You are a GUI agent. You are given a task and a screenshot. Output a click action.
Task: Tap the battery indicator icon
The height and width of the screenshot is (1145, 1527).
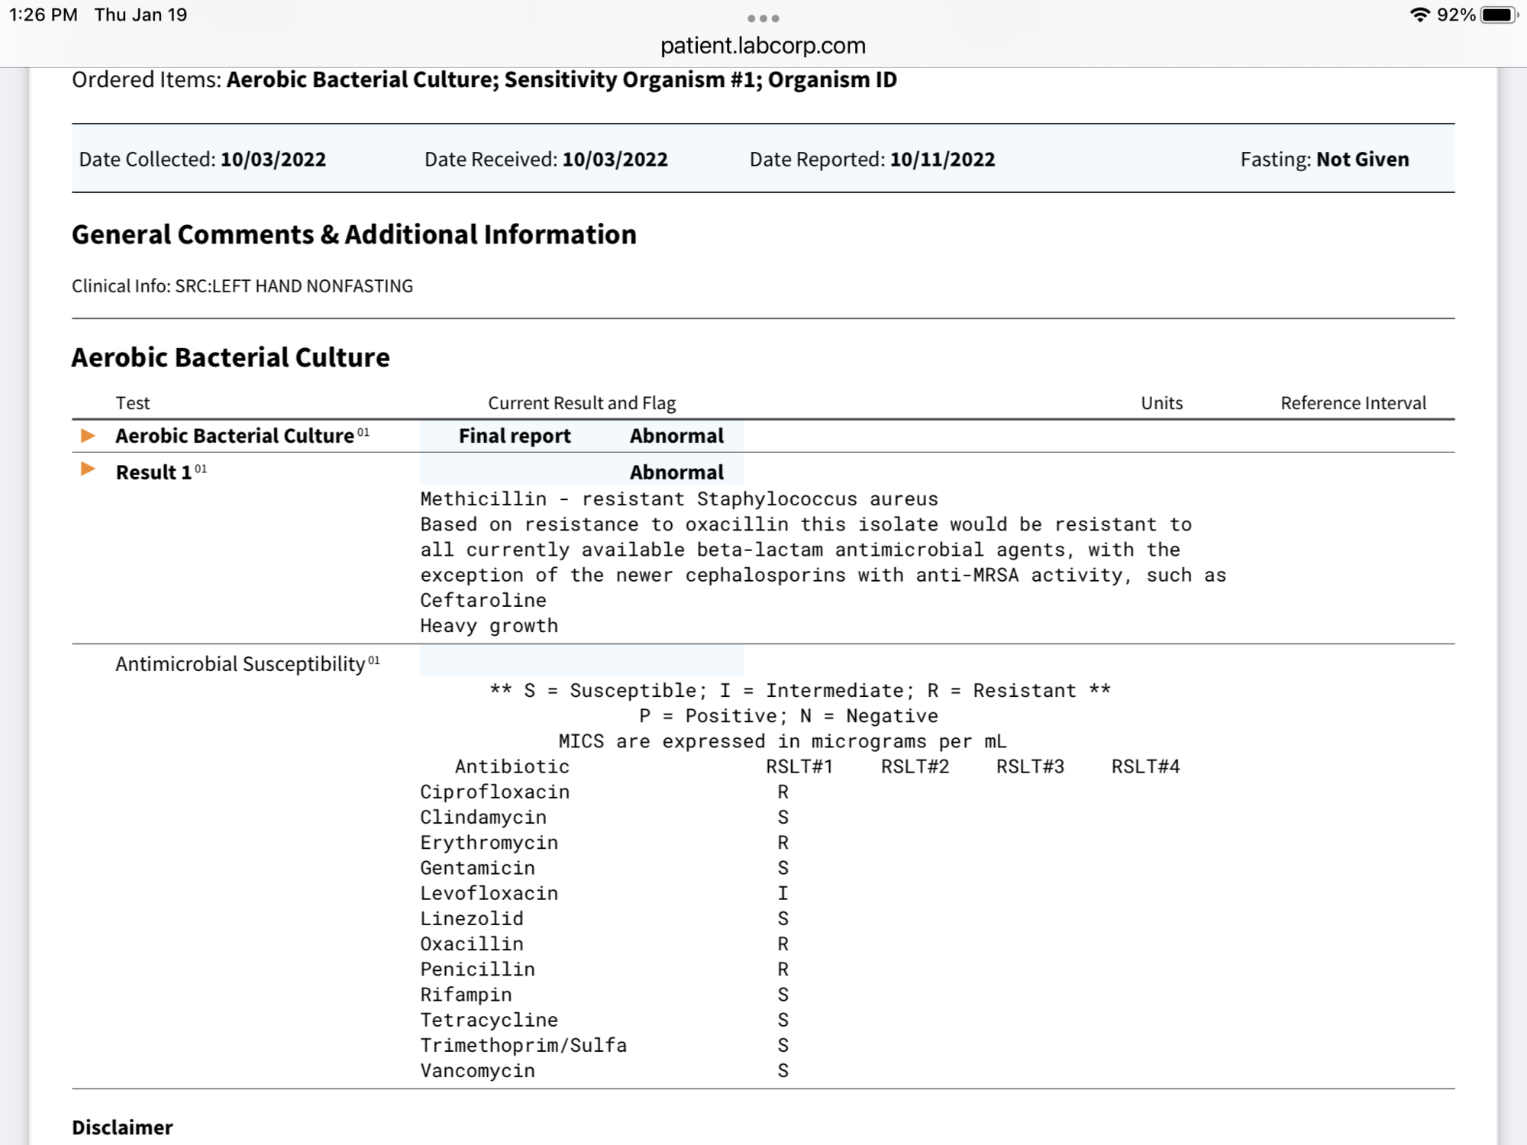1498,15
